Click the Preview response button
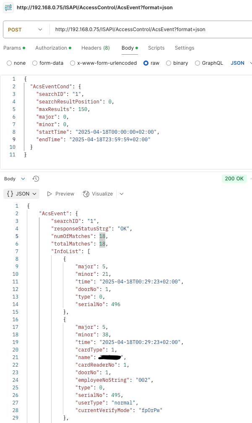 [x=61, y=194]
